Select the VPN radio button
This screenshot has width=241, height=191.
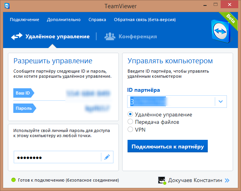coord(130,129)
